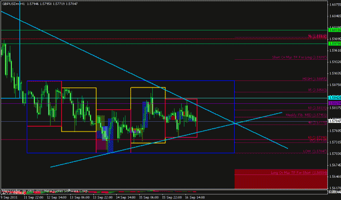Click the '13 Sep 22:00' time axis label

point(103,197)
